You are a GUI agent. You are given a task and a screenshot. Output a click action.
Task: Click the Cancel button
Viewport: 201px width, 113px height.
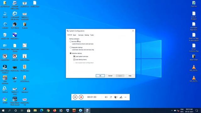110,76
